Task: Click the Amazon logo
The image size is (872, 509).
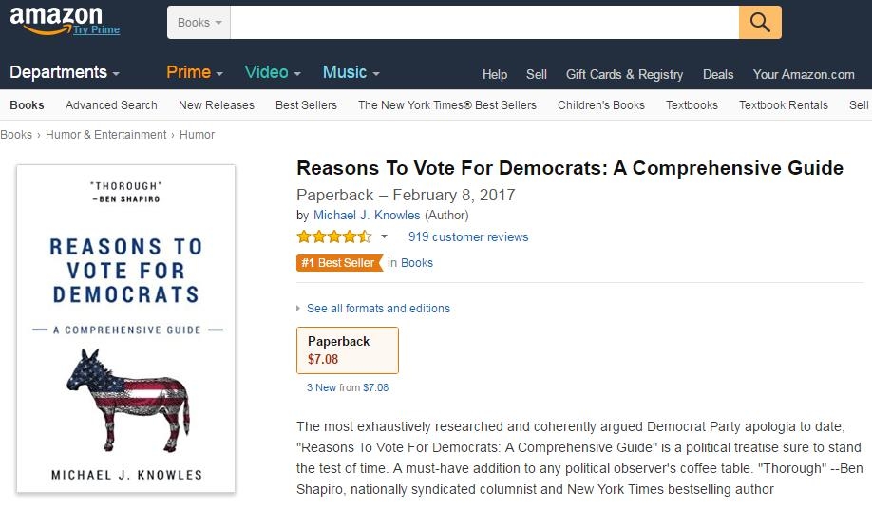Action: click(x=56, y=16)
